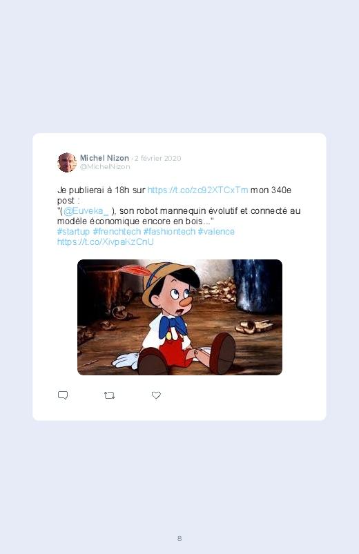
Task: Click Pinocchio's blue bow tie in image
Action: 172,326
